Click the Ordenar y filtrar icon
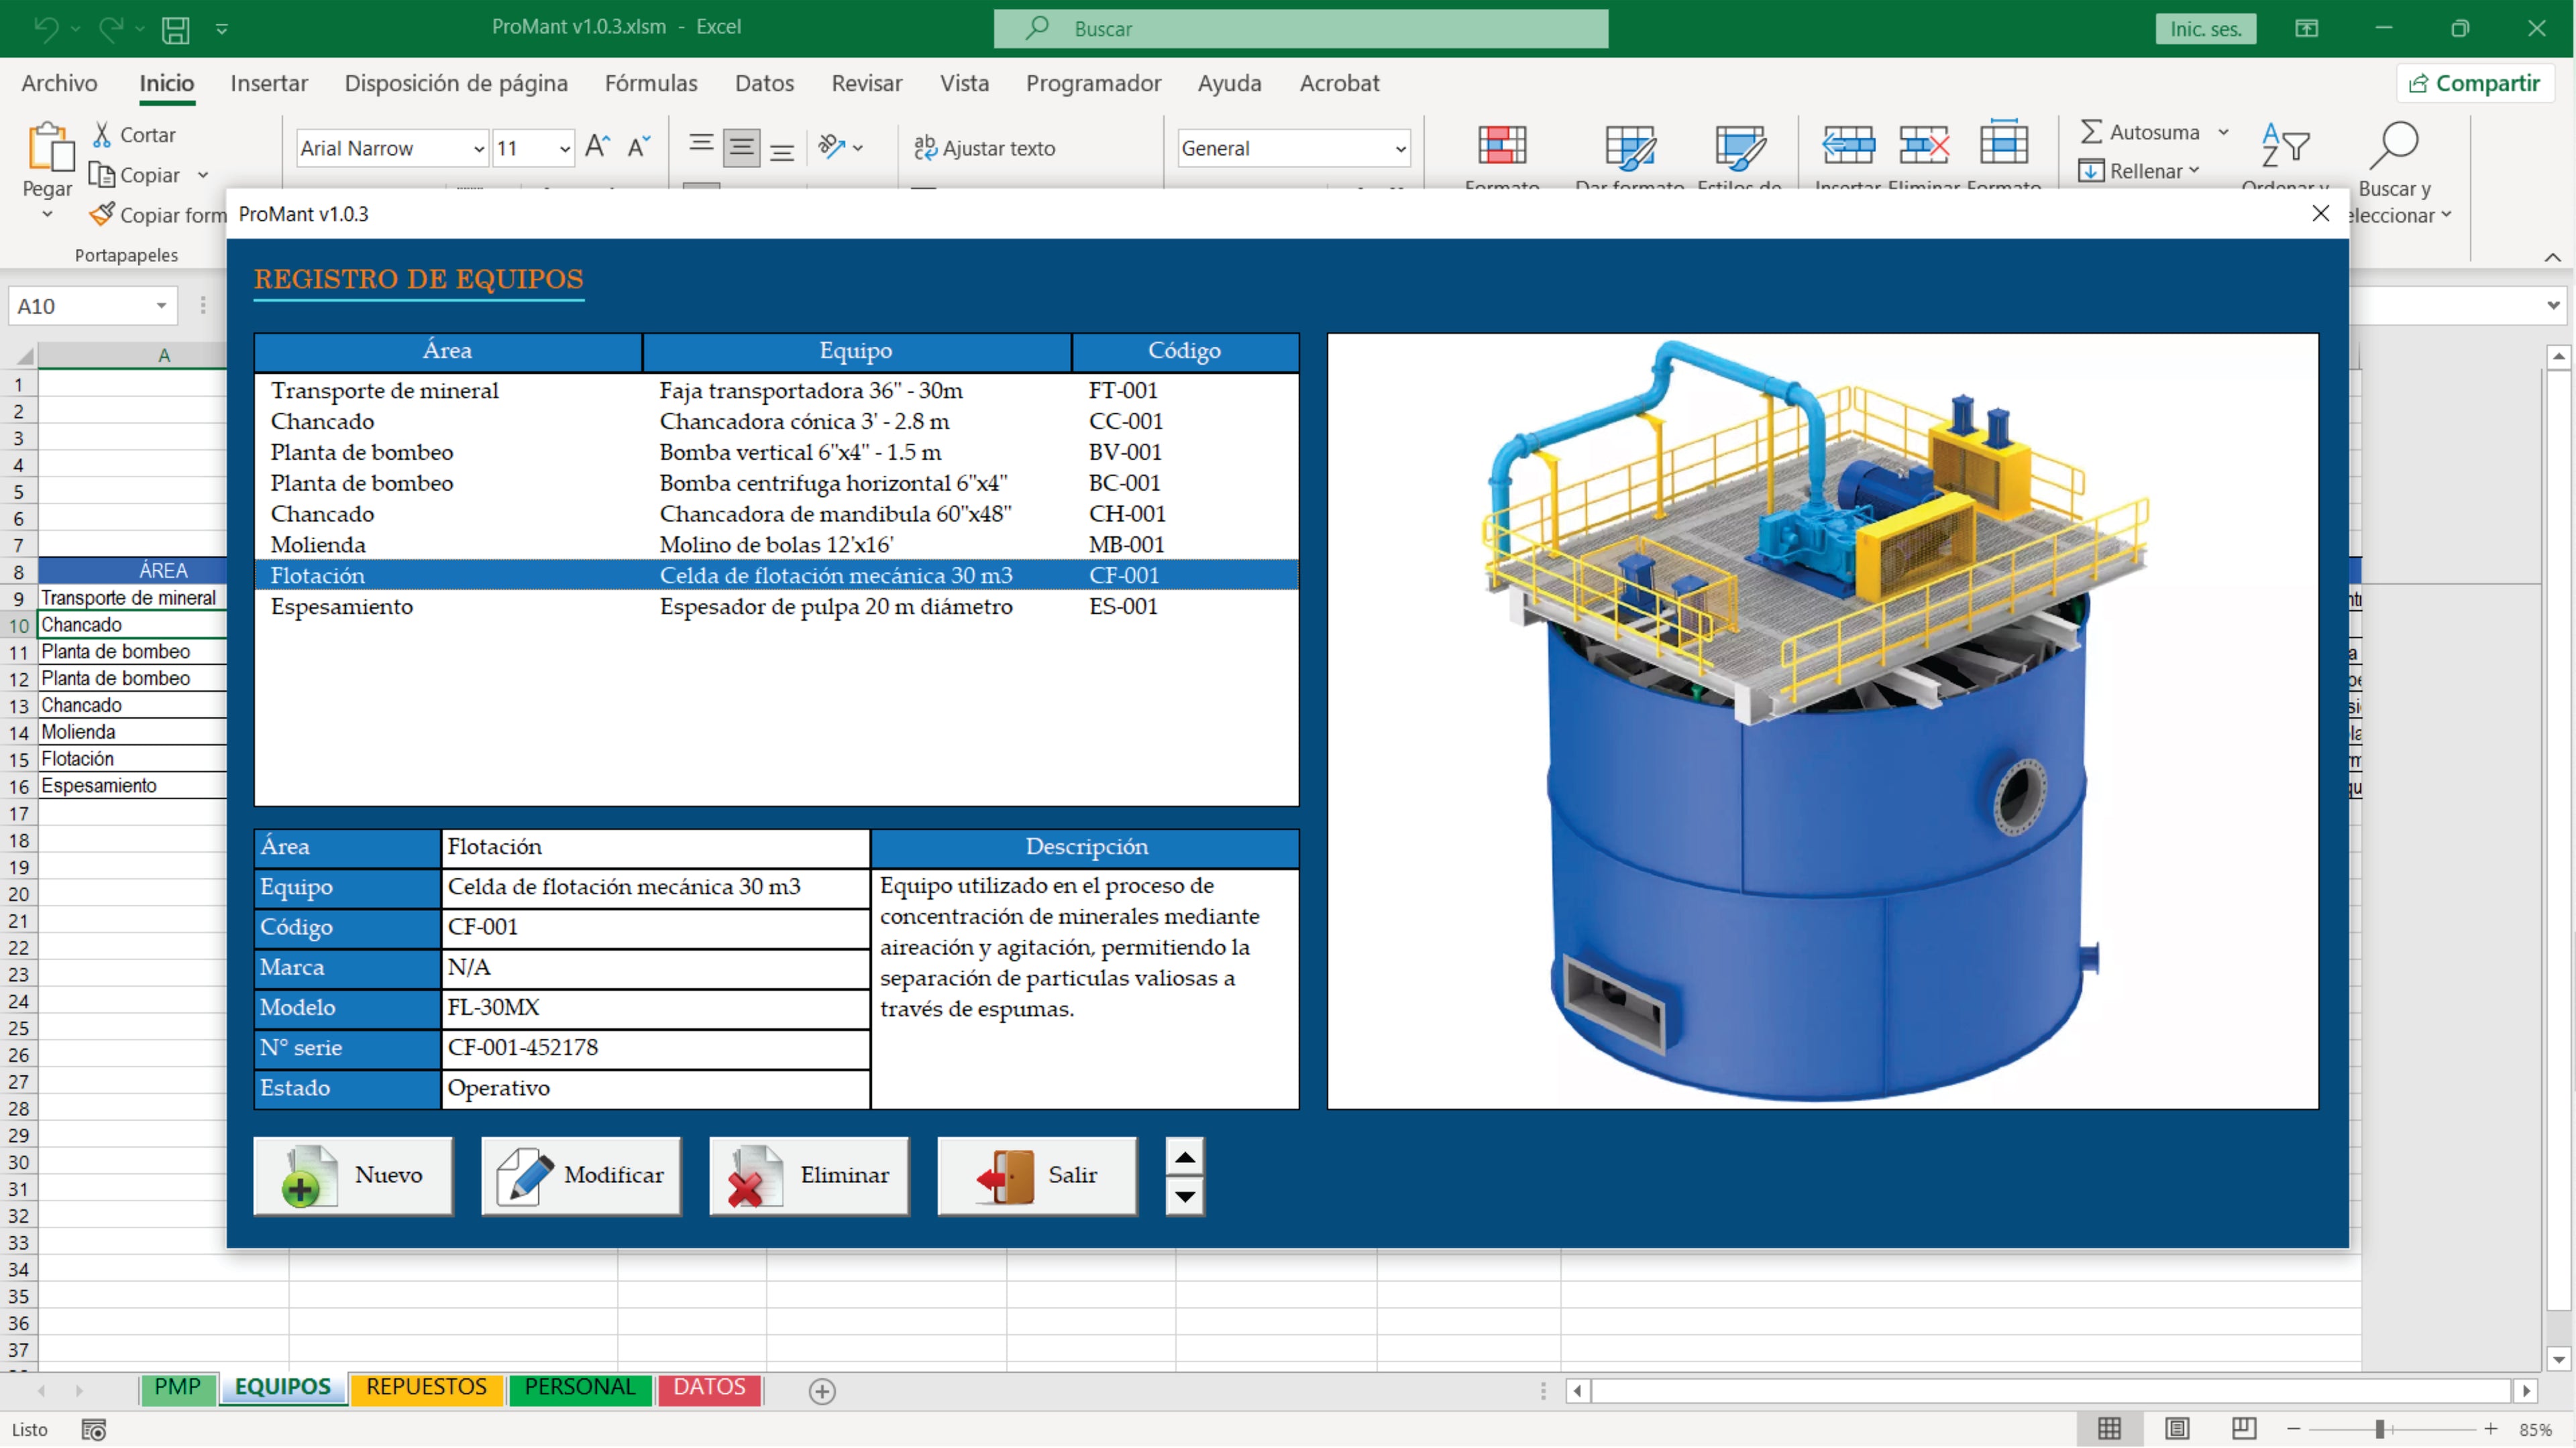Image resolution: width=2576 pixels, height=1448 pixels. [x=2285, y=146]
